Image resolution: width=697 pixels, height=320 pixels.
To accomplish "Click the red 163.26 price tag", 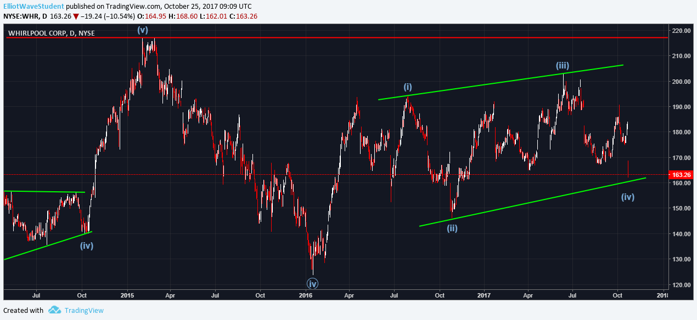I will click(x=681, y=175).
